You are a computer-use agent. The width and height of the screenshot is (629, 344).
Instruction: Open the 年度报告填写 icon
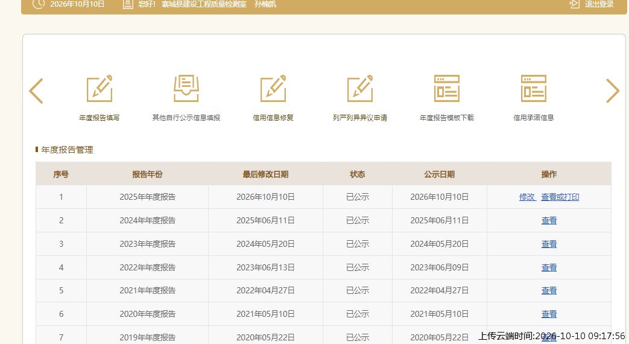click(x=100, y=88)
